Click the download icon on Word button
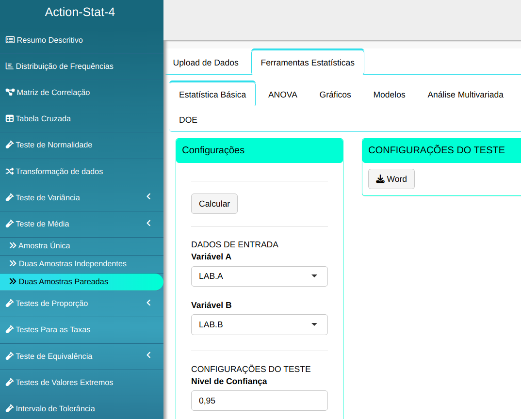 380,179
